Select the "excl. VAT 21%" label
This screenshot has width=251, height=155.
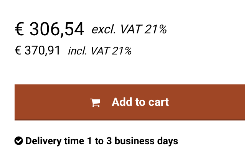[129, 29]
